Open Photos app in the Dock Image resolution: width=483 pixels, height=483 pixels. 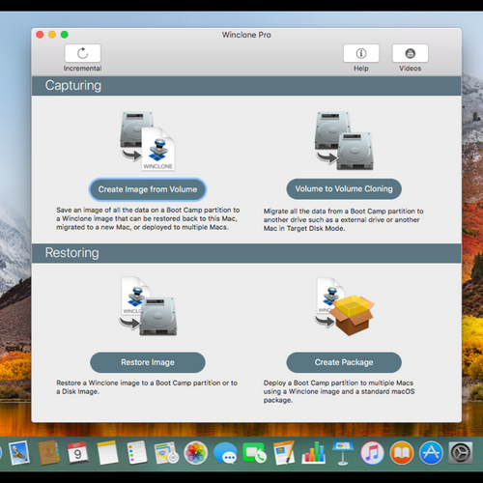[195, 453]
